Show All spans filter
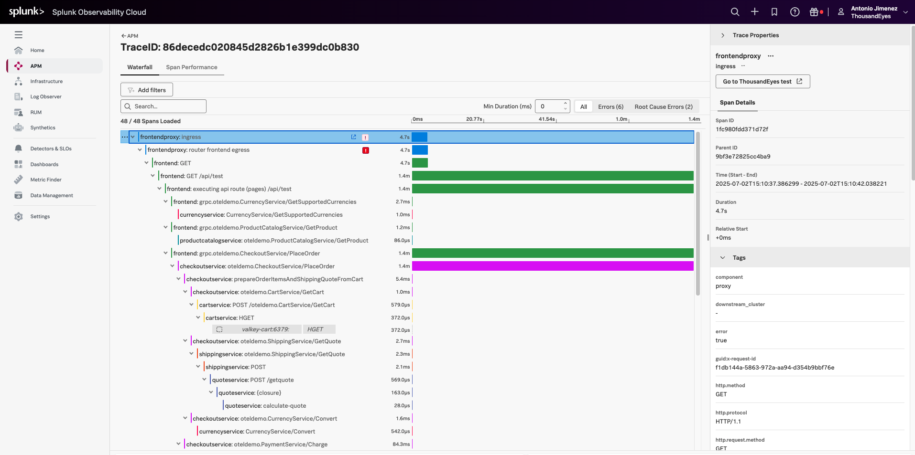The height and width of the screenshot is (455, 915). point(584,106)
